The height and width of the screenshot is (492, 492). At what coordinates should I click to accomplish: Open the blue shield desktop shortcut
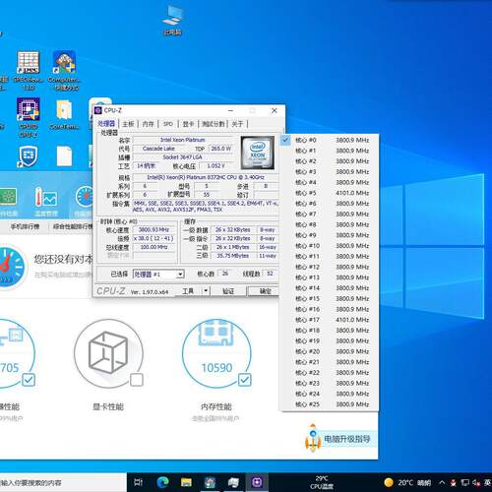(x=29, y=156)
